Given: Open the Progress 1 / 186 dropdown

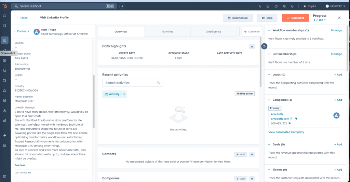Looking at the screenshot, I should (320, 20).
